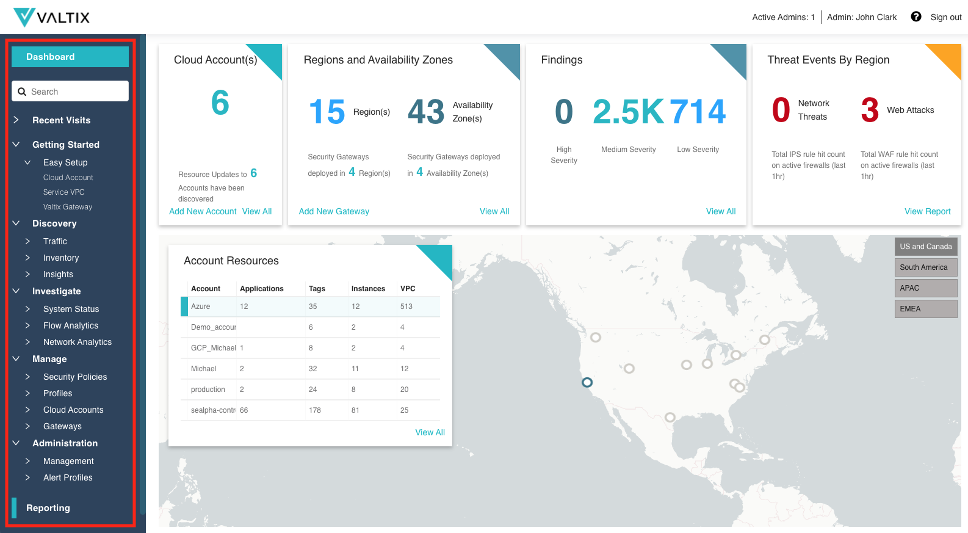Click the 43 Availability Zones number

tap(426, 112)
